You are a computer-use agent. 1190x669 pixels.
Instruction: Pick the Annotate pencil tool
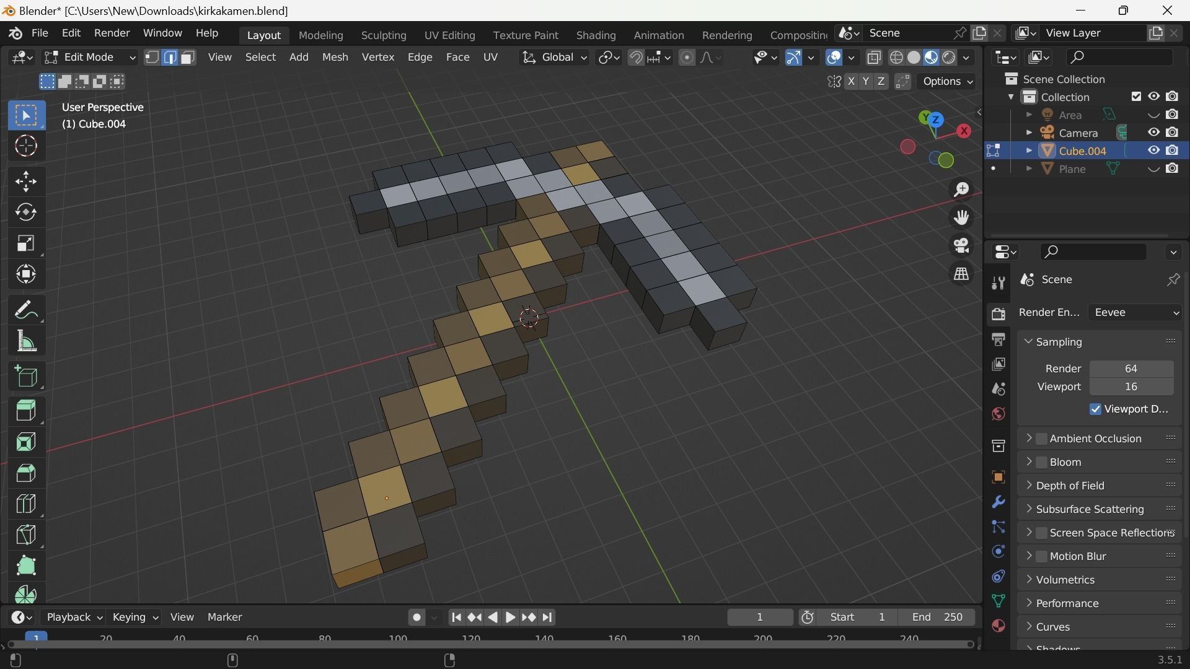tap(26, 310)
